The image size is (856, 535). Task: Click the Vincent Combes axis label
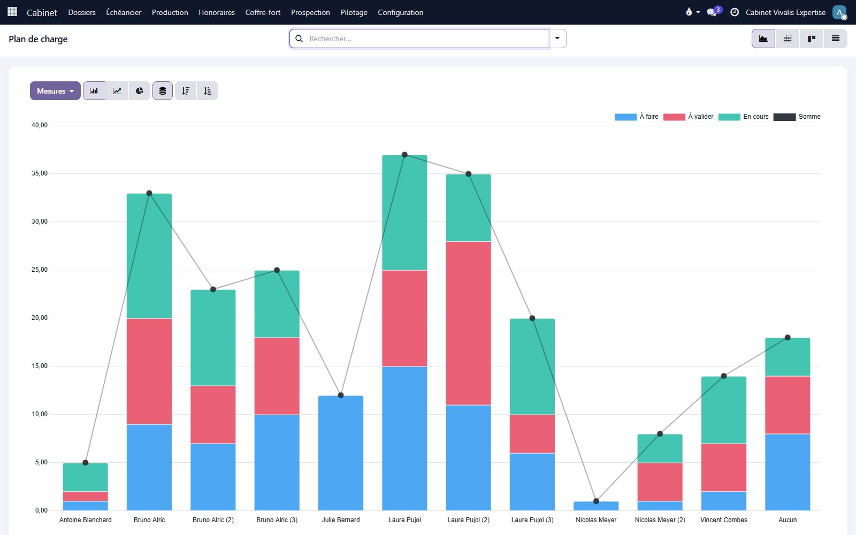tap(724, 520)
